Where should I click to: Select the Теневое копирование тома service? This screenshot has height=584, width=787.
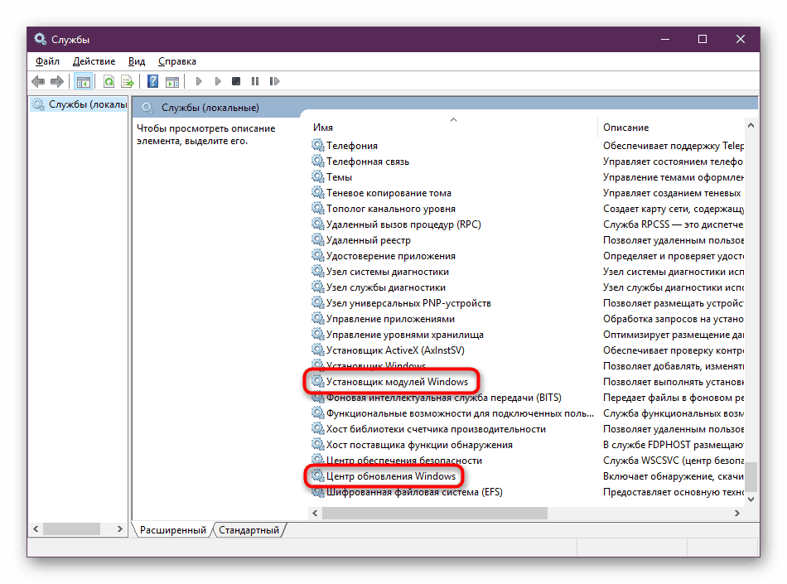point(389,193)
